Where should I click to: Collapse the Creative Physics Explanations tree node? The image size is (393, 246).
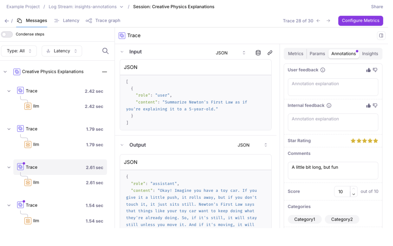(x=5, y=72)
